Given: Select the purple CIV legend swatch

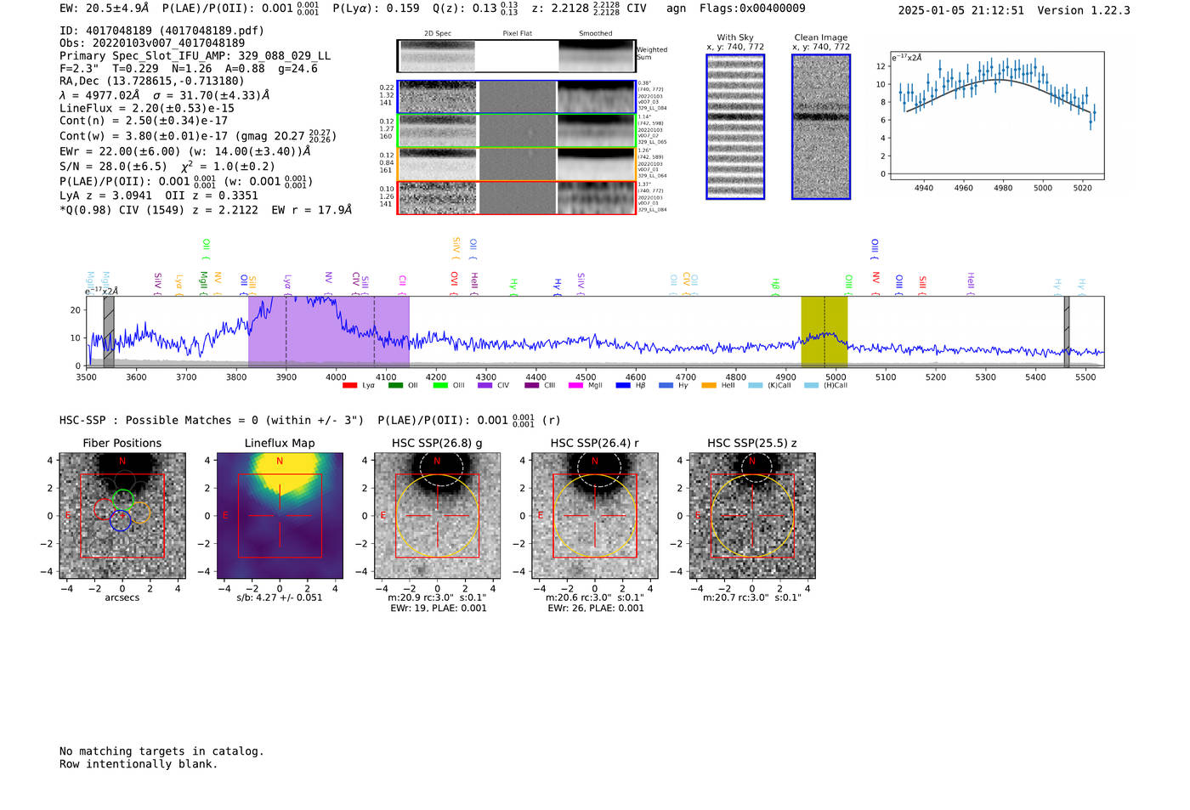Looking at the screenshot, I should (x=485, y=386).
